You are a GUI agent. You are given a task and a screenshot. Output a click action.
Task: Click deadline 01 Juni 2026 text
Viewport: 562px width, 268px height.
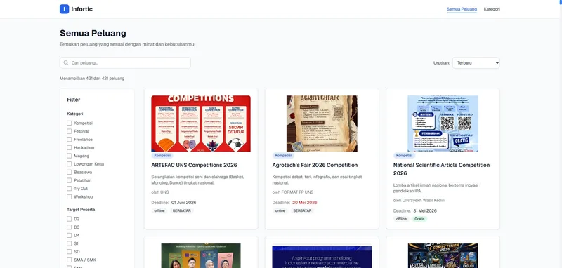point(184,203)
